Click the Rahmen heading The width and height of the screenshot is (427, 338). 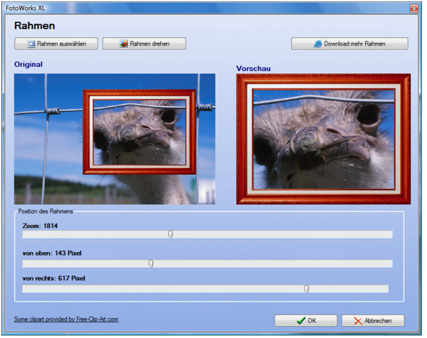(35, 26)
